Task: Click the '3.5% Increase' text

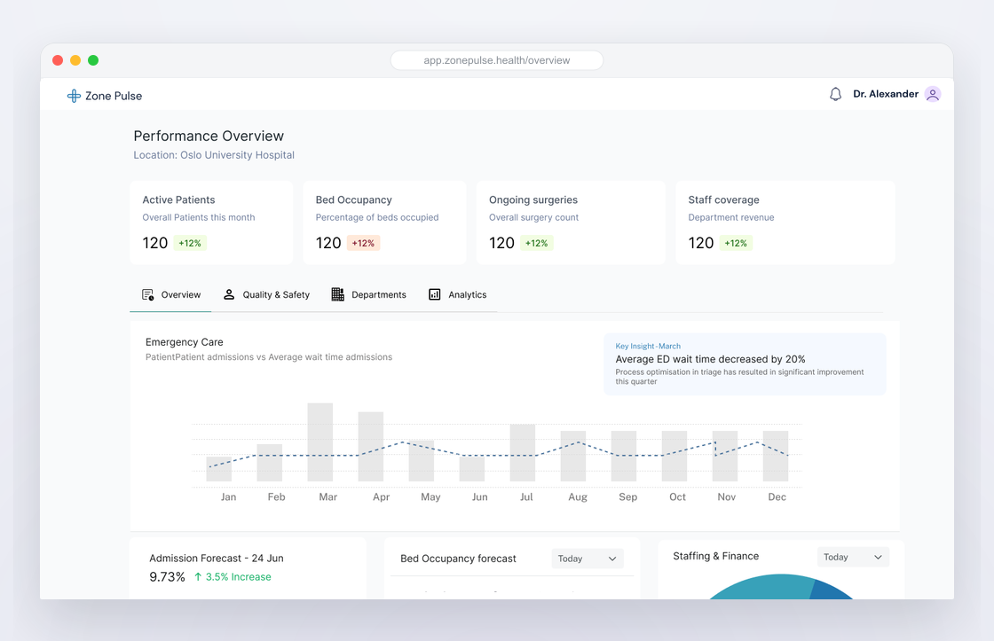Action: tap(239, 576)
